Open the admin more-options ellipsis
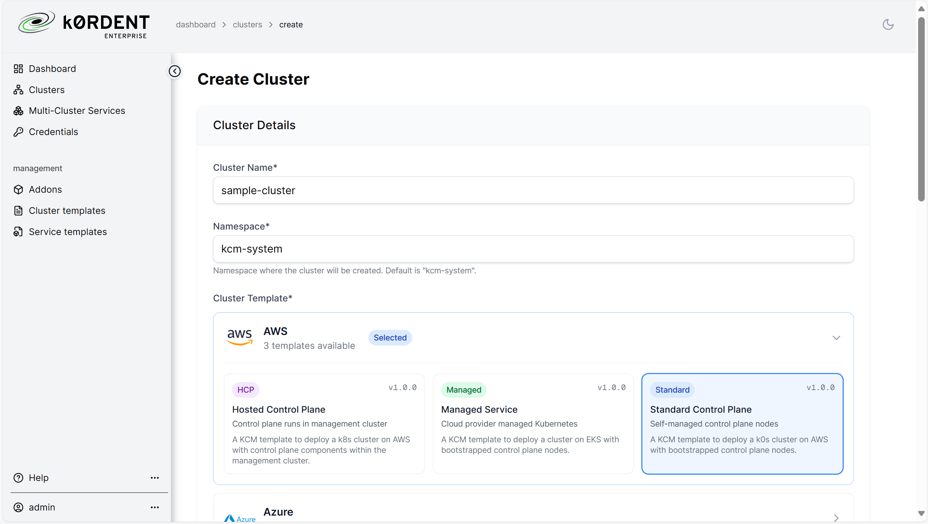 click(x=155, y=507)
